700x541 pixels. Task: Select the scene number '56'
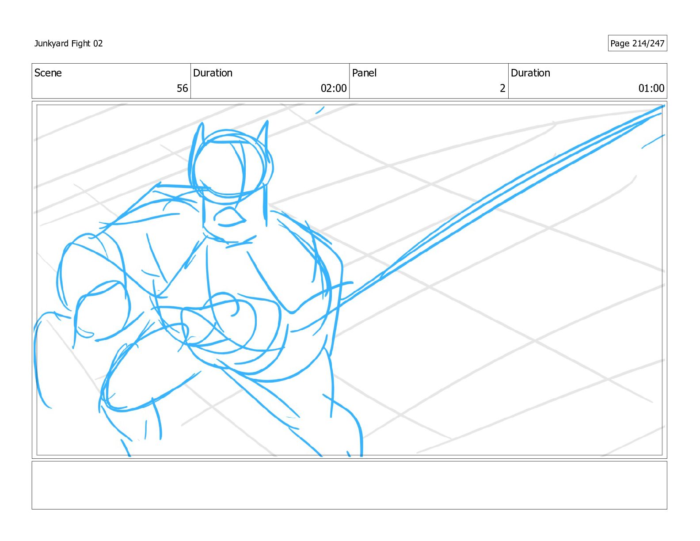pyautogui.click(x=183, y=88)
